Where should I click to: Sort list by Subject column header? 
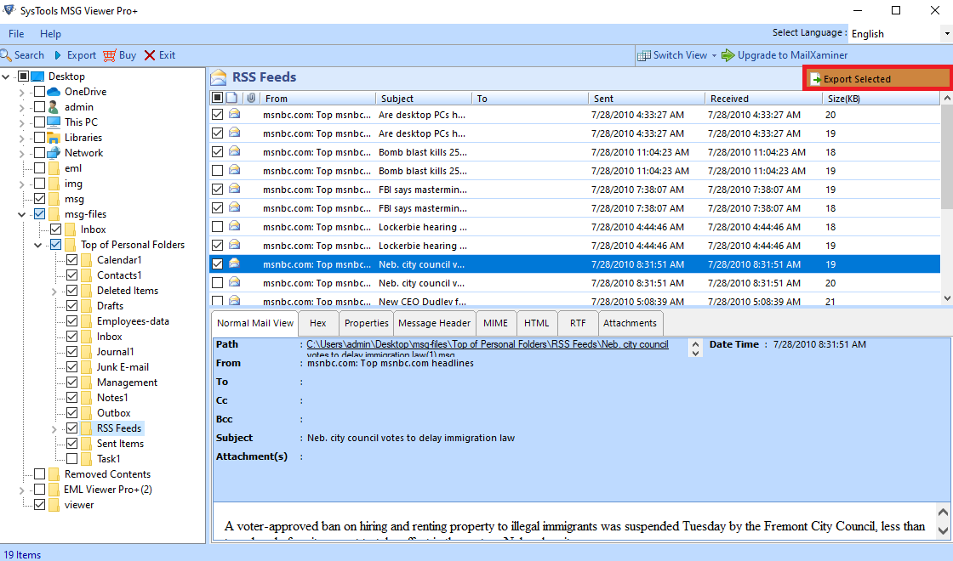pos(424,98)
